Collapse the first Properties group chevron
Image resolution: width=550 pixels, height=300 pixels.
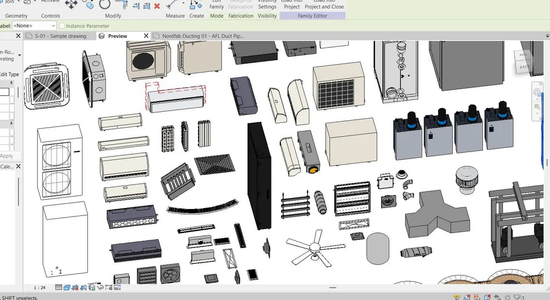click(x=11, y=83)
